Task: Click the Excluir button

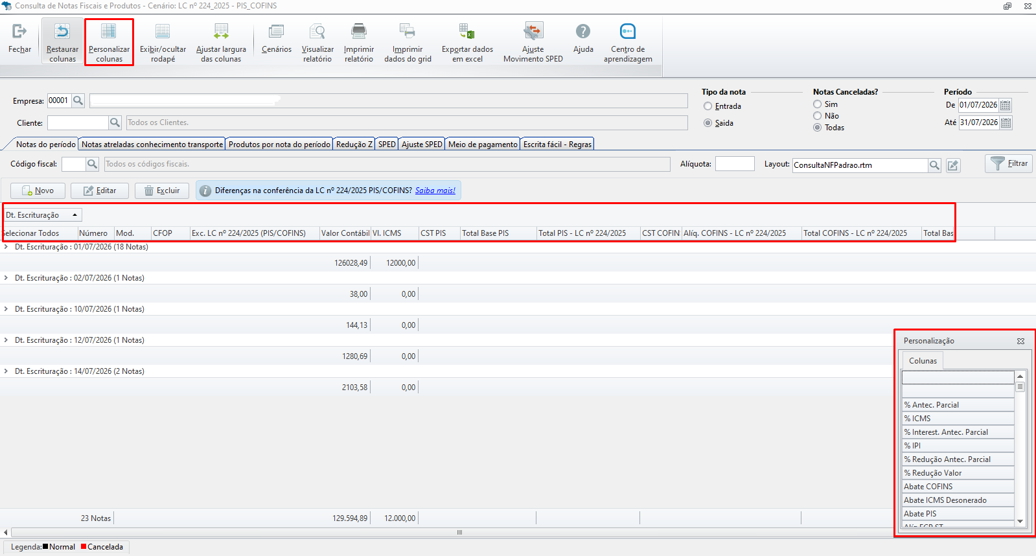Action: (162, 191)
